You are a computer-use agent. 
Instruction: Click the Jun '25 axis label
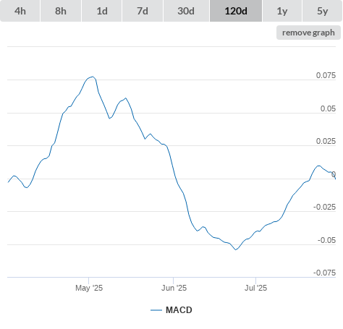pyautogui.click(x=174, y=288)
